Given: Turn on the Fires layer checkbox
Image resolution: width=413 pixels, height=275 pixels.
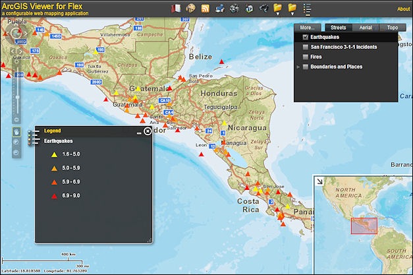Looking at the screenshot, I should coord(305,57).
